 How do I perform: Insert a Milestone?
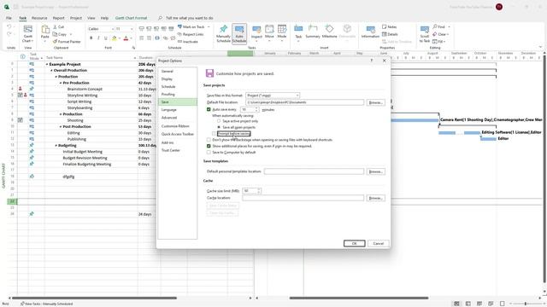(x=329, y=32)
